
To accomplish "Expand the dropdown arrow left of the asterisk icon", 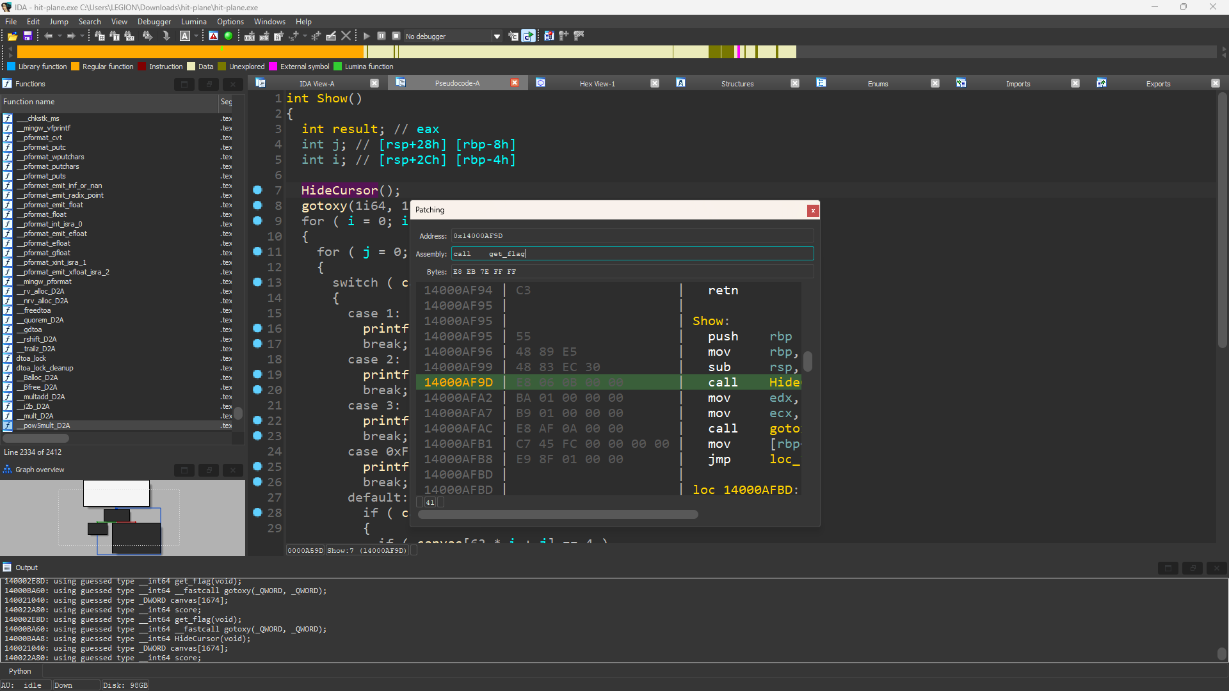I will click(x=305, y=36).
